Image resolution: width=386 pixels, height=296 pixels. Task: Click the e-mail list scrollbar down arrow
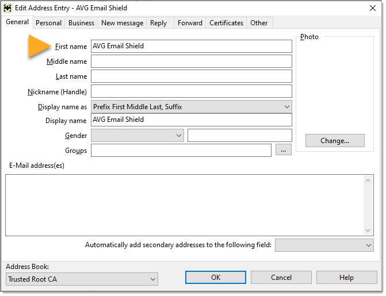click(369, 230)
